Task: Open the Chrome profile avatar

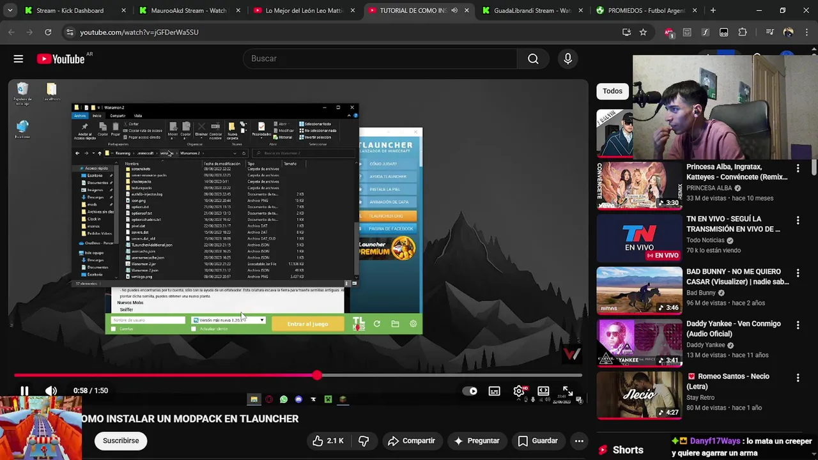Action: (x=788, y=32)
